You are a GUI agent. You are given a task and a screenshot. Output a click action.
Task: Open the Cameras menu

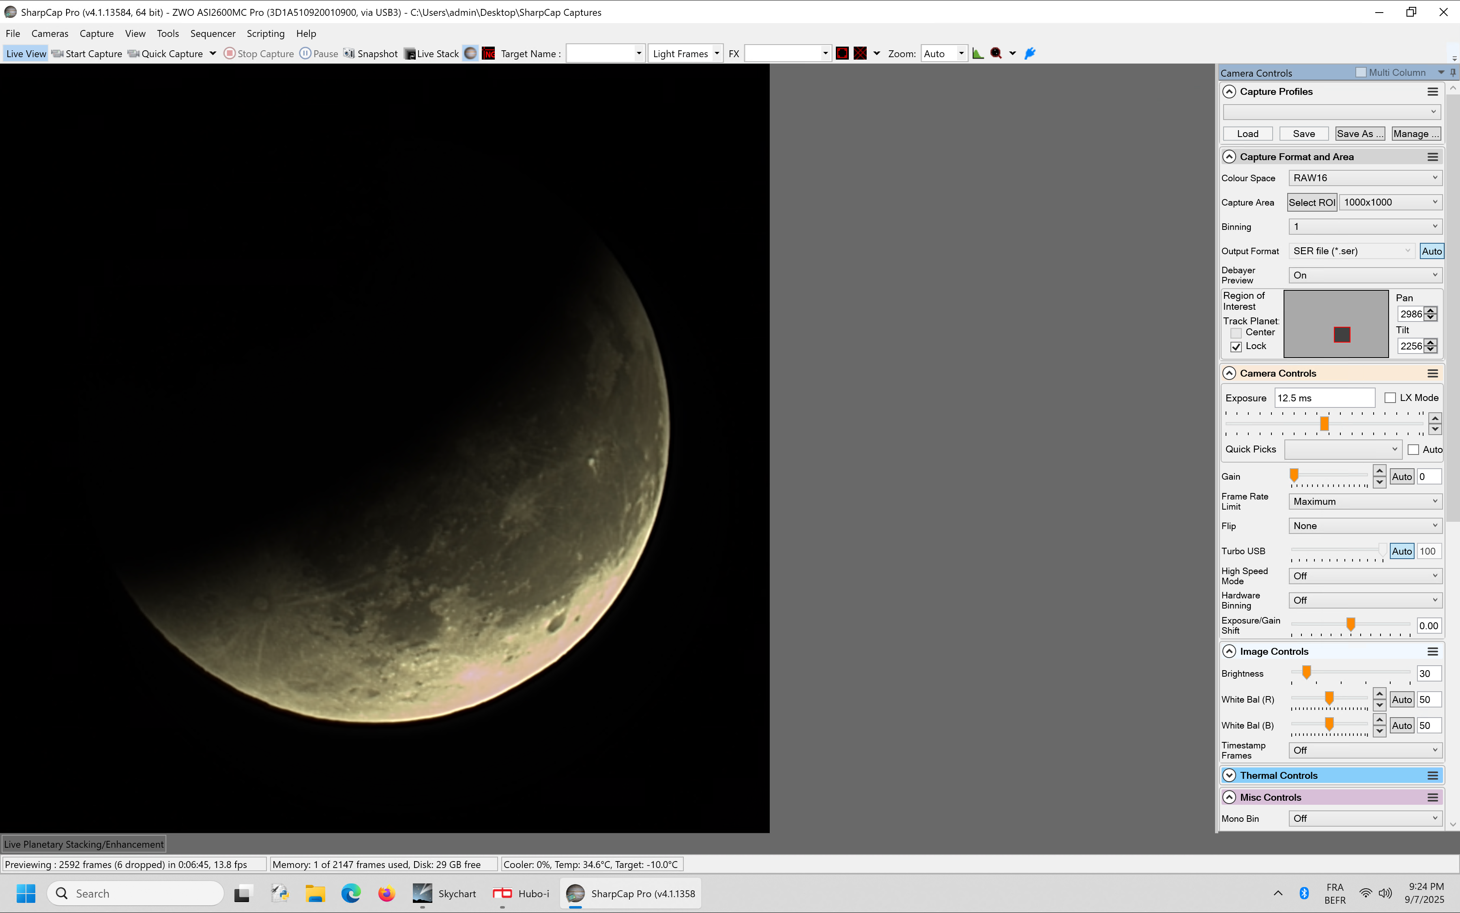(x=49, y=34)
